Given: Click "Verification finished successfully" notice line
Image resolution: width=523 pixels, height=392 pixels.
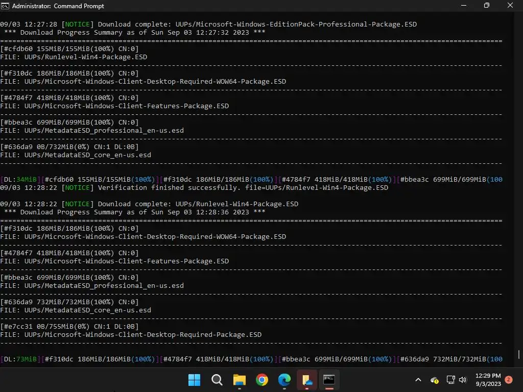Looking at the screenshot, I should coord(194,188).
